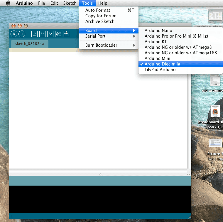Run Auto Format from Tools menu
This screenshot has height=222, width=223.
pyautogui.click(x=98, y=10)
